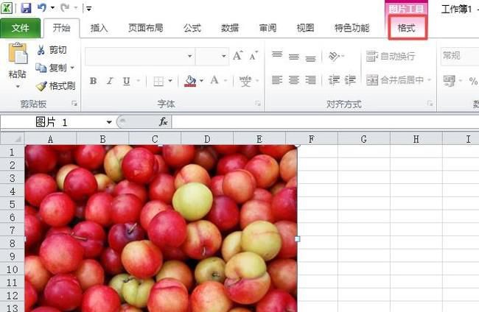This screenshot has height=312, width=479.
Task: Increase font size with large A icon
Action: click(238, 55)
